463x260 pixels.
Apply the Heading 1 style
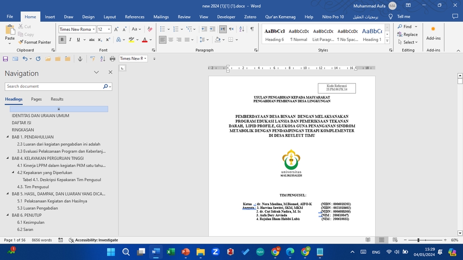pyautogui.click(x=372, y=35)
